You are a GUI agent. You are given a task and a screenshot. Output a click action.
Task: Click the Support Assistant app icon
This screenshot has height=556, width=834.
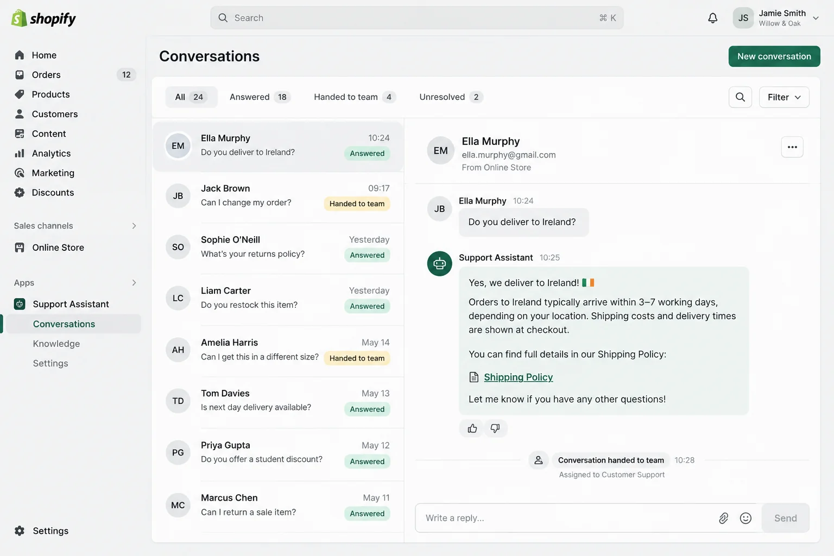(x=20, y=304)
